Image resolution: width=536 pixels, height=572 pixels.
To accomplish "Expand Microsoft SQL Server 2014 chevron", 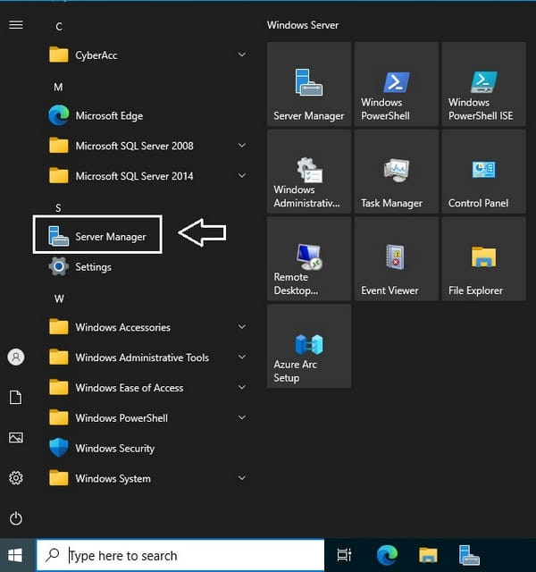I will point(241,175).
